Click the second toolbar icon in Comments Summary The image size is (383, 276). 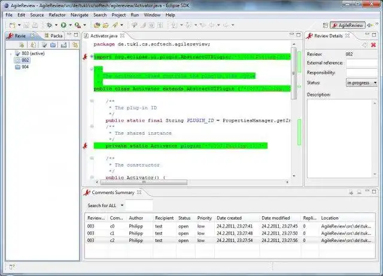coord(359,192)
